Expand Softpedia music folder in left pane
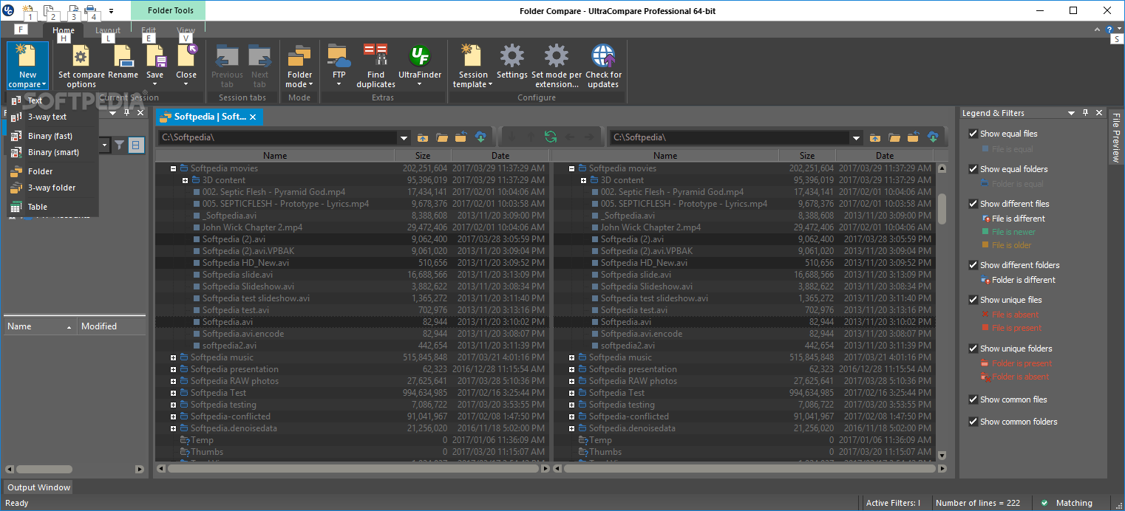Viewport: 1125px width, 511px height. (x=173, y=357)
